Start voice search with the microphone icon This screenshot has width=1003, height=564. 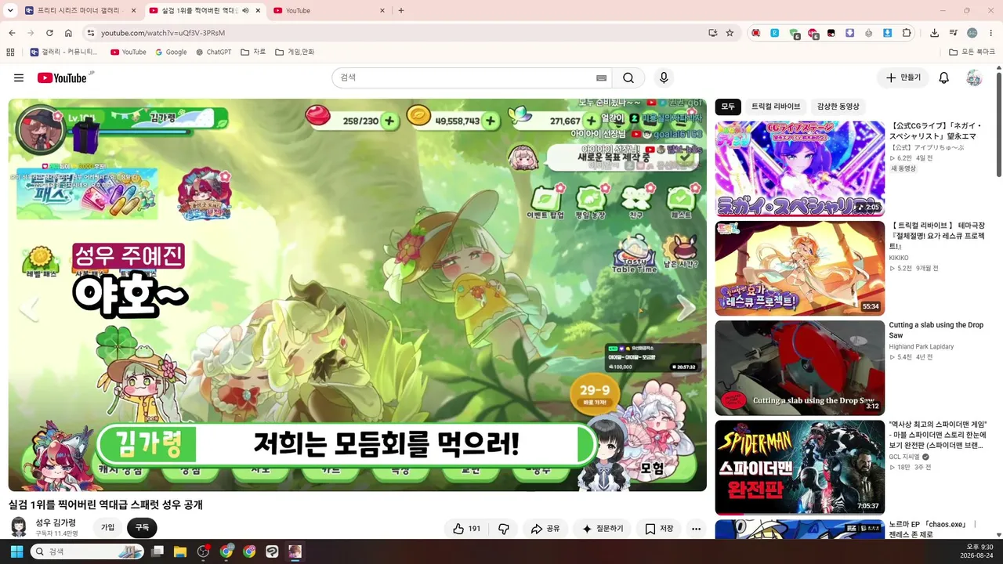664,78
